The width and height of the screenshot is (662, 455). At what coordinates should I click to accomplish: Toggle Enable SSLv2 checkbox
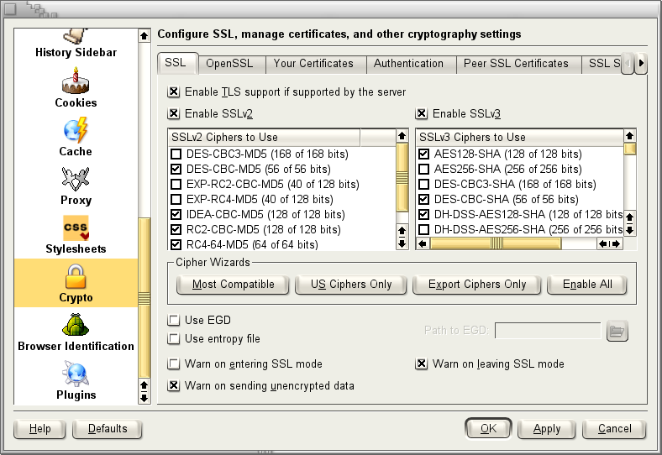(173, 113)
